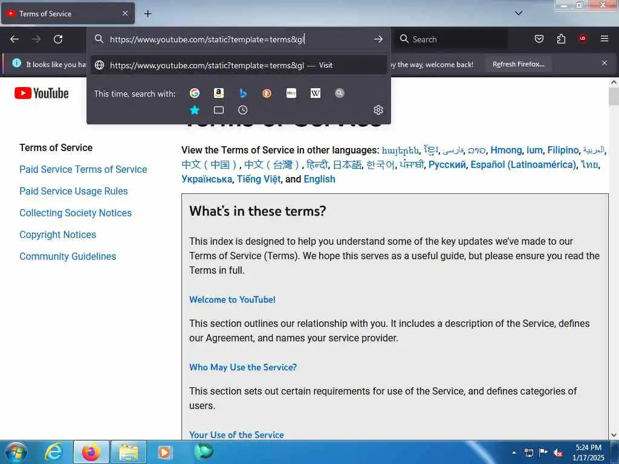Jump to Welcome to YouTube! section

(232, 300)
